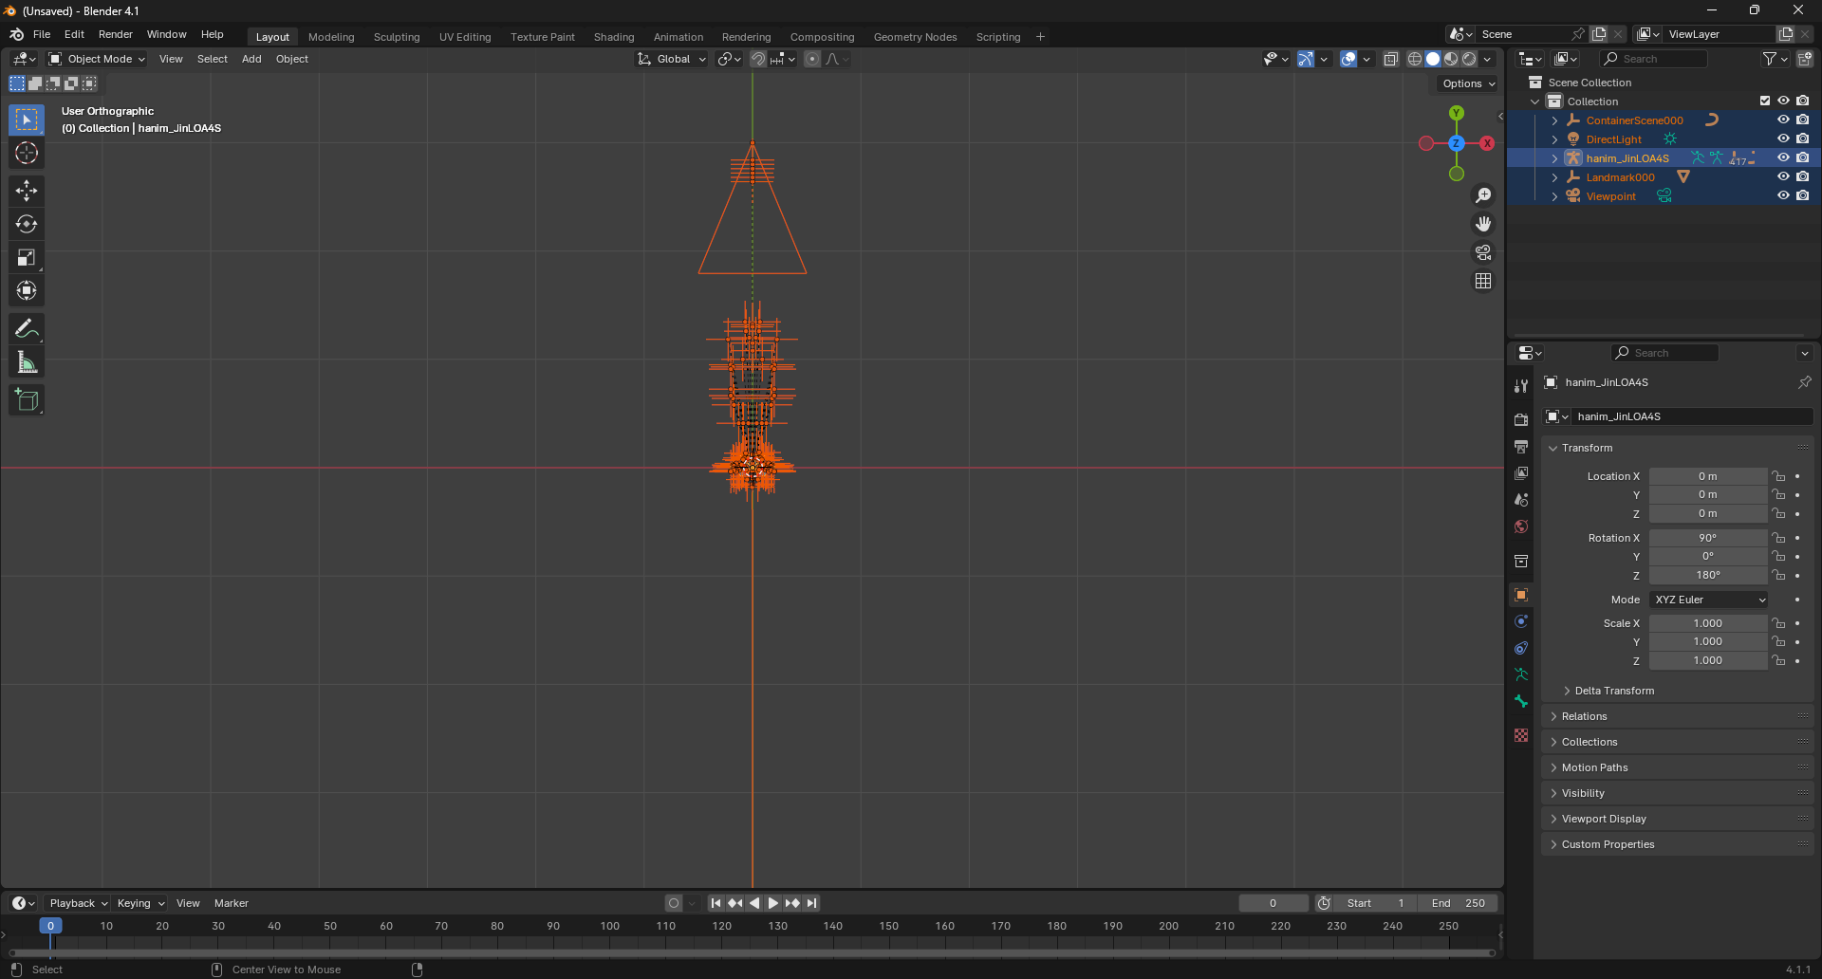Select the Rotate tool
1822x979 pixels.
tap(27, 224)
